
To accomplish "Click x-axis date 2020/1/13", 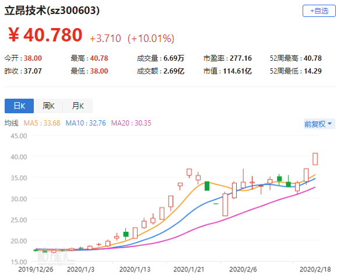I will (x=135, y=269).
